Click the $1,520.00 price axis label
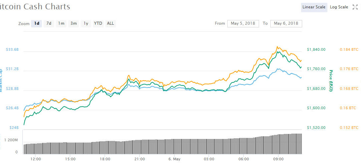The width and height of the screenshot is (361, 168). tap(316, 128)
